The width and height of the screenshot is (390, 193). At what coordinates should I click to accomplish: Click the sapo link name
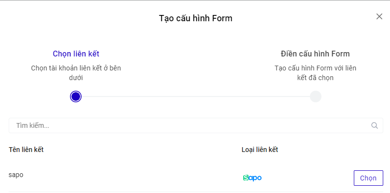(x=16, y=175)
